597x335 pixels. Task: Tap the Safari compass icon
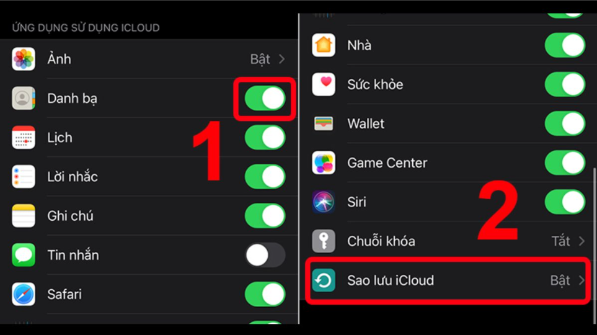pyautogui.click(x=23, y=294)
